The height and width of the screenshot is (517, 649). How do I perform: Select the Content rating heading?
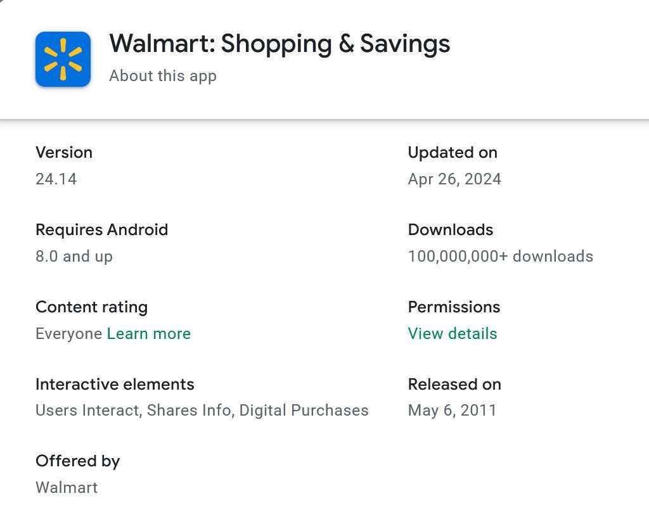pos(92,307)
